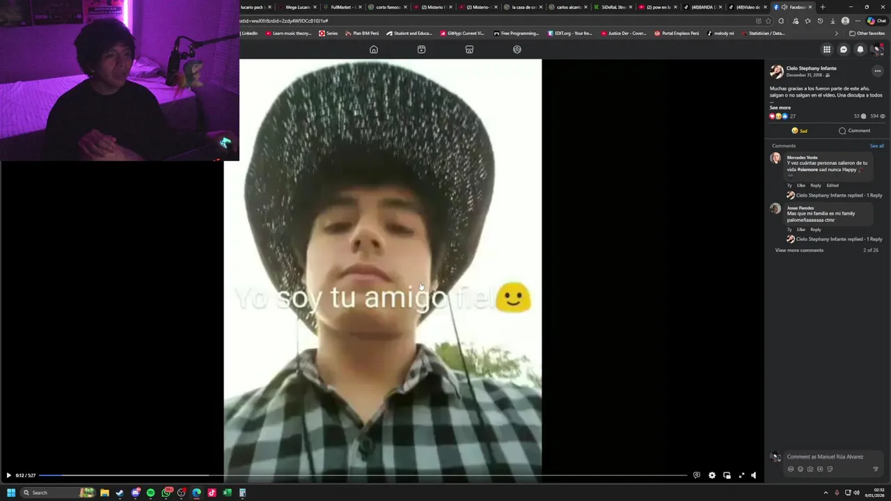Open Facebook Home from top navigation
This screenshot has height=501, width=891.
[374, 49]
